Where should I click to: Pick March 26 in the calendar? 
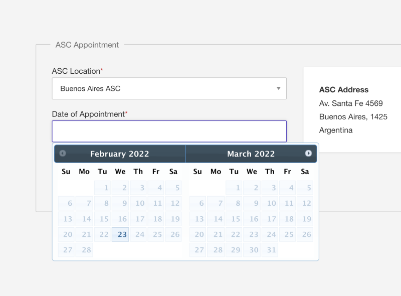[x=305, y=234]
